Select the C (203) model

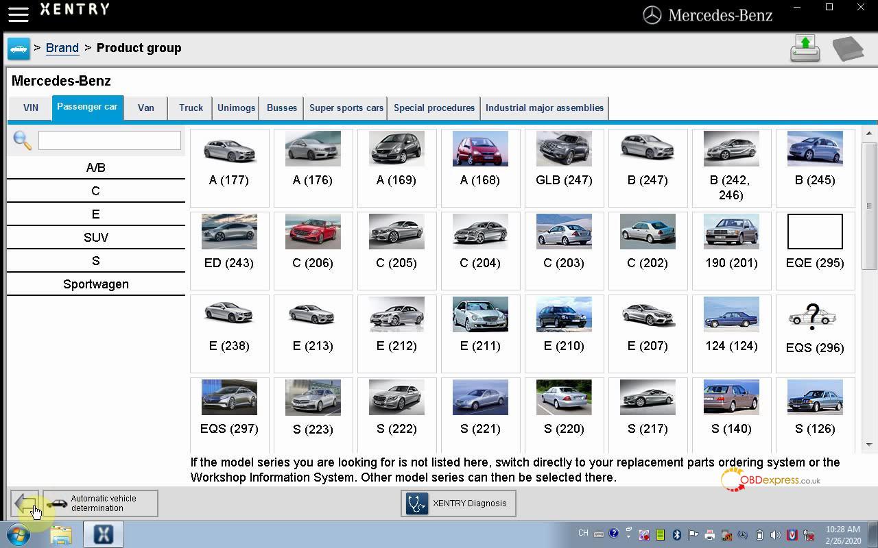click(x=564, y=251)
